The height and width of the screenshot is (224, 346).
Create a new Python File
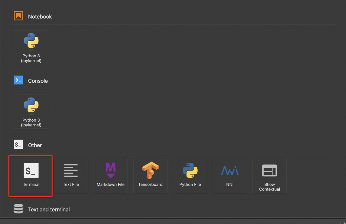click(190, 176)
